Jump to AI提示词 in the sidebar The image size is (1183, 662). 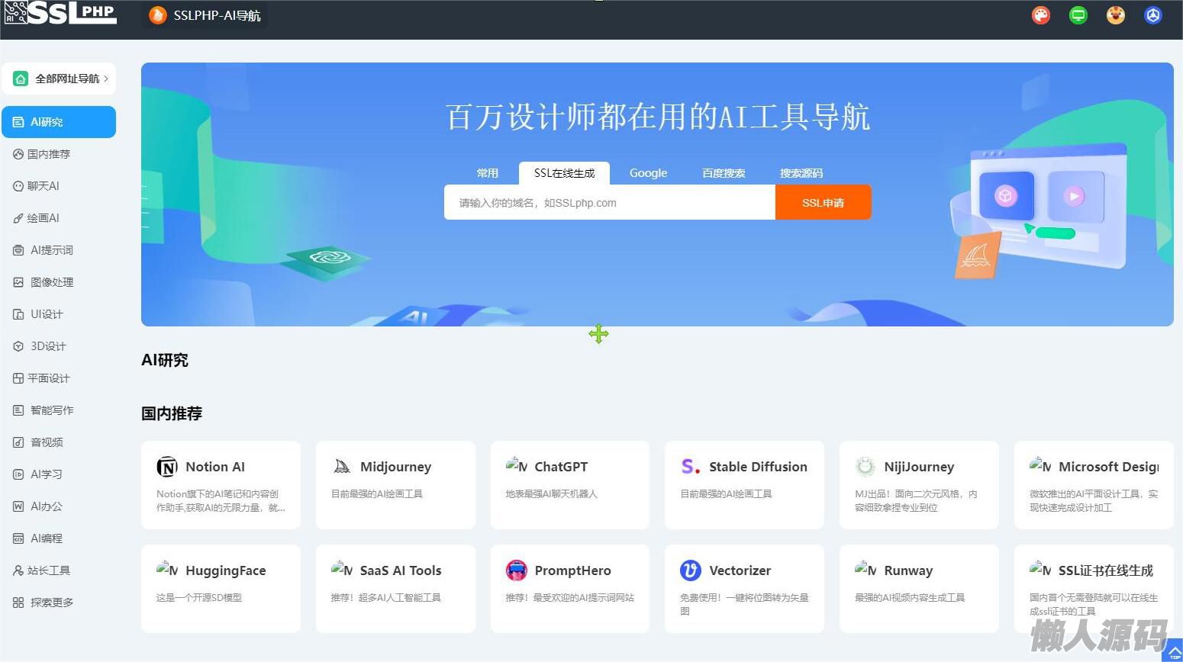pos(59,250)
